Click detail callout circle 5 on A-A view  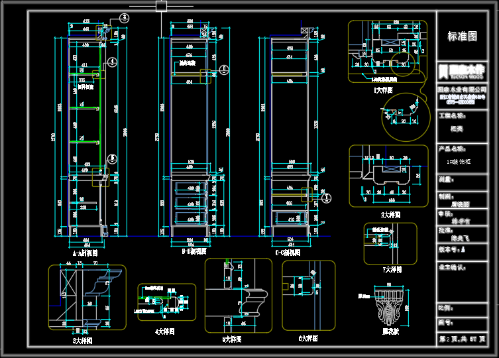112,158
